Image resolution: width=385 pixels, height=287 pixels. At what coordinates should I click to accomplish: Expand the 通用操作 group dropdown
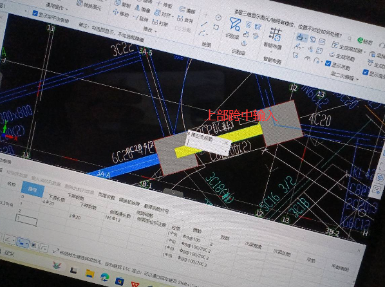click(67, 10)
